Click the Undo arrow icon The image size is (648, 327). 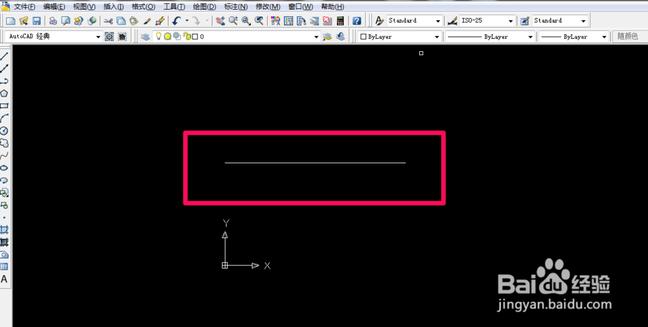(177, 21)
